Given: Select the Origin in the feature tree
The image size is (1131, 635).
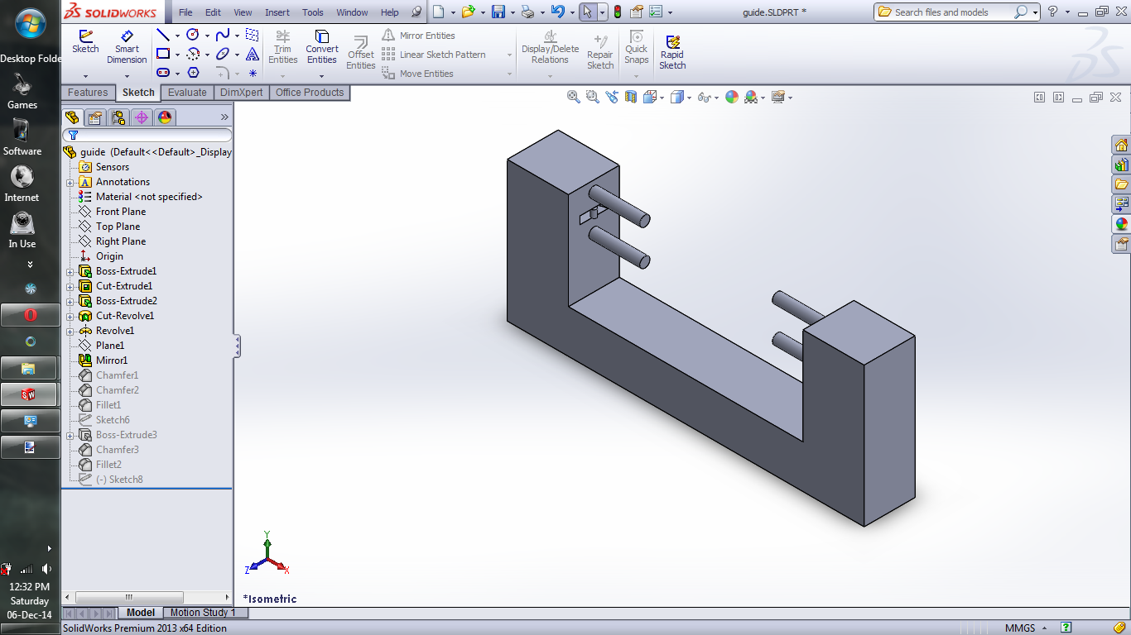Looking at the screenshot, I should (109, 256).
